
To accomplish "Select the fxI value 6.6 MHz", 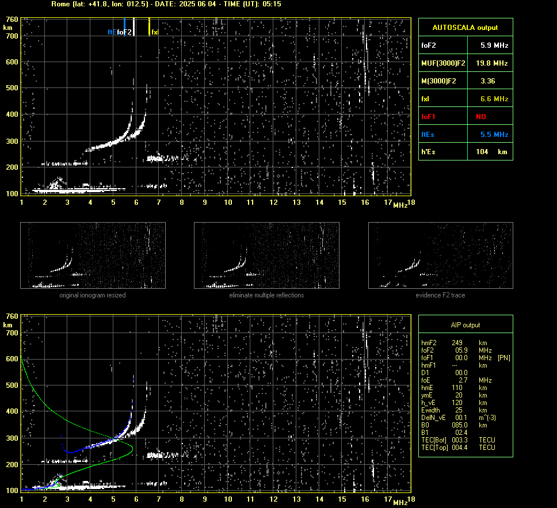I will pyautogui.click(x=494, y=99).
